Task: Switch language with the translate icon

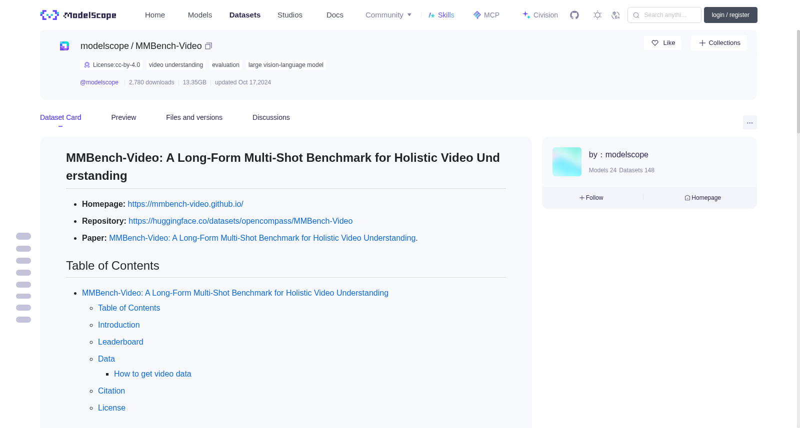Action: (615, 15)
